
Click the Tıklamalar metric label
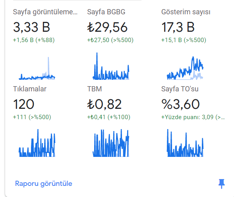pos(30,89)
